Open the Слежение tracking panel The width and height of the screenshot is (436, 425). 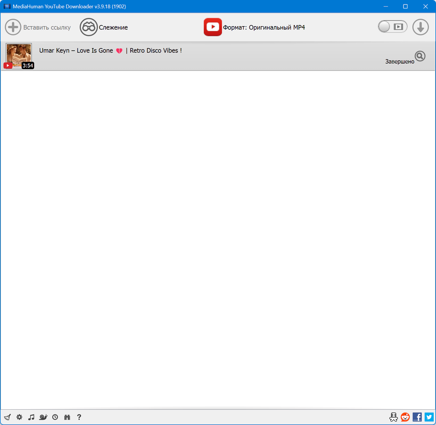[x=104, y=27]
